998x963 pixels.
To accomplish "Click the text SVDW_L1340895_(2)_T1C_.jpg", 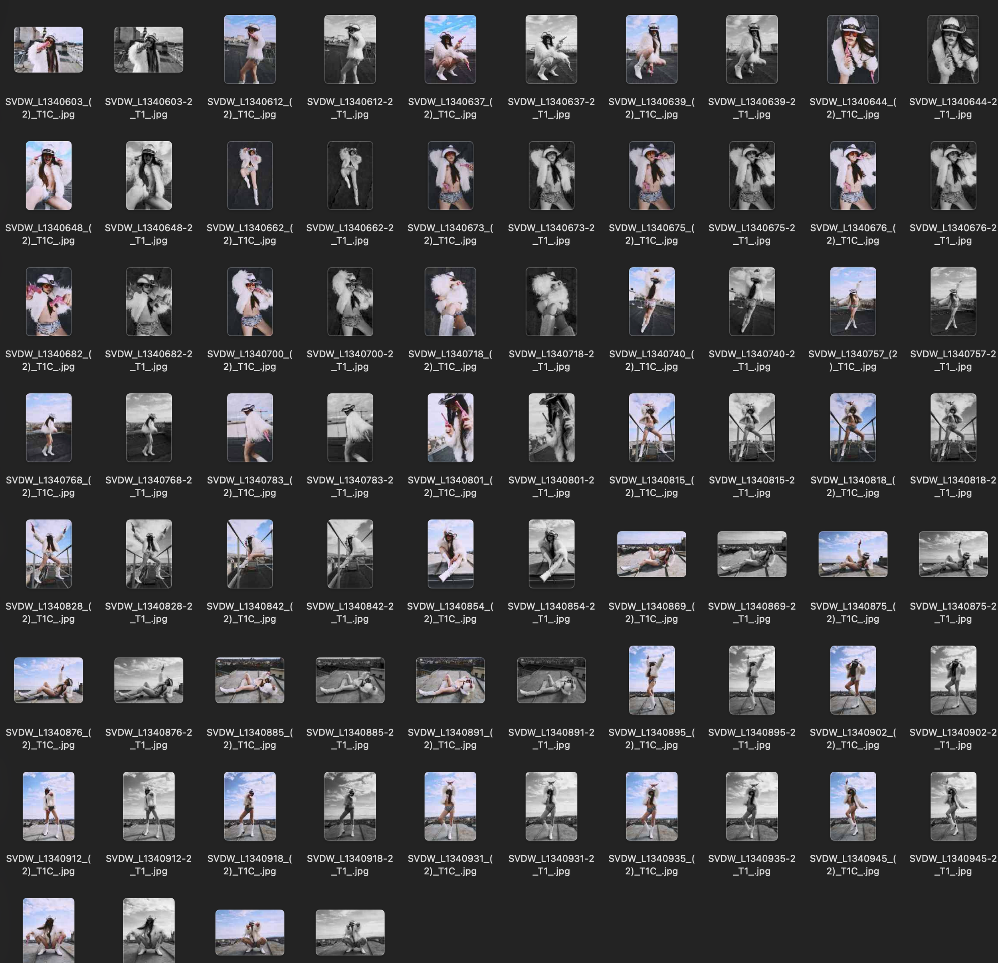I will pyautogui.click(x=651, y=738).
